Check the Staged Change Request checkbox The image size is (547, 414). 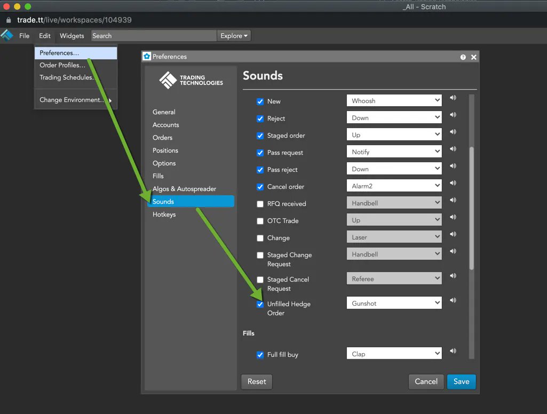(260, 256)
